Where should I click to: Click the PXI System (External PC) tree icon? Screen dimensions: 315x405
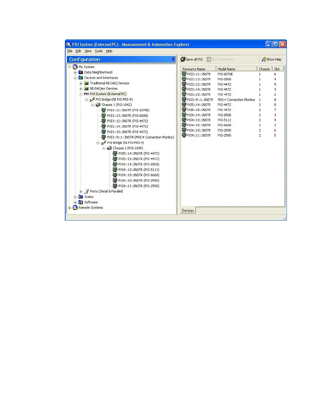point(86,94)
